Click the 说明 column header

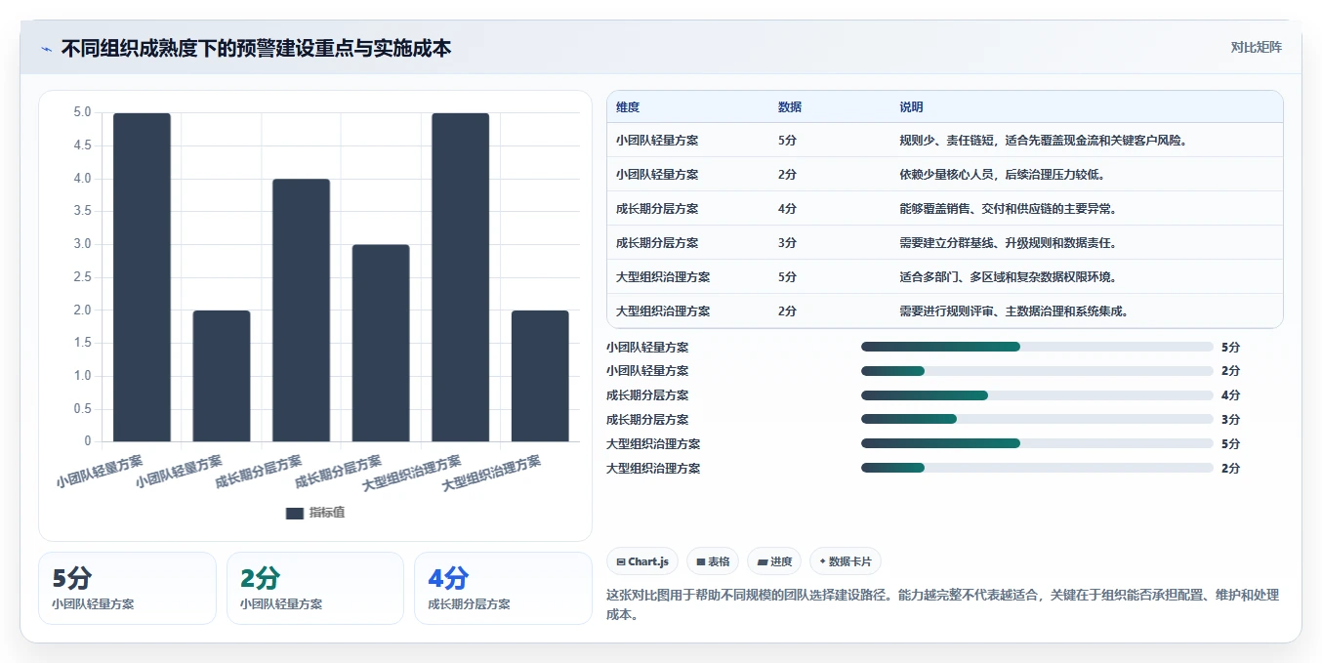click(x=911, y=107)
